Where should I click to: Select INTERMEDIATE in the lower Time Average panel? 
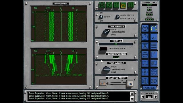[119, 69]
